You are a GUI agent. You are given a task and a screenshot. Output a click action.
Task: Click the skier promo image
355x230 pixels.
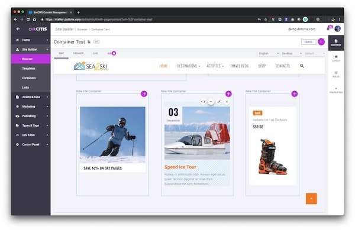click(112, 135)
